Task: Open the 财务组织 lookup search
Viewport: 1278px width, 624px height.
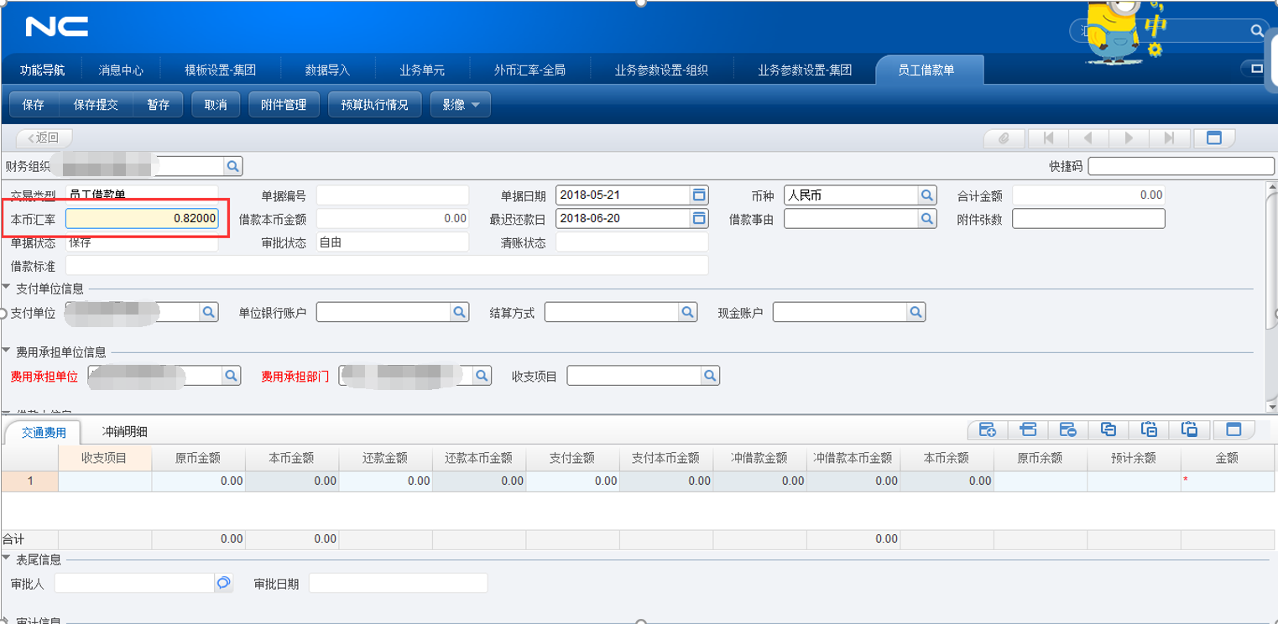Action: click(x=233, y=166)
